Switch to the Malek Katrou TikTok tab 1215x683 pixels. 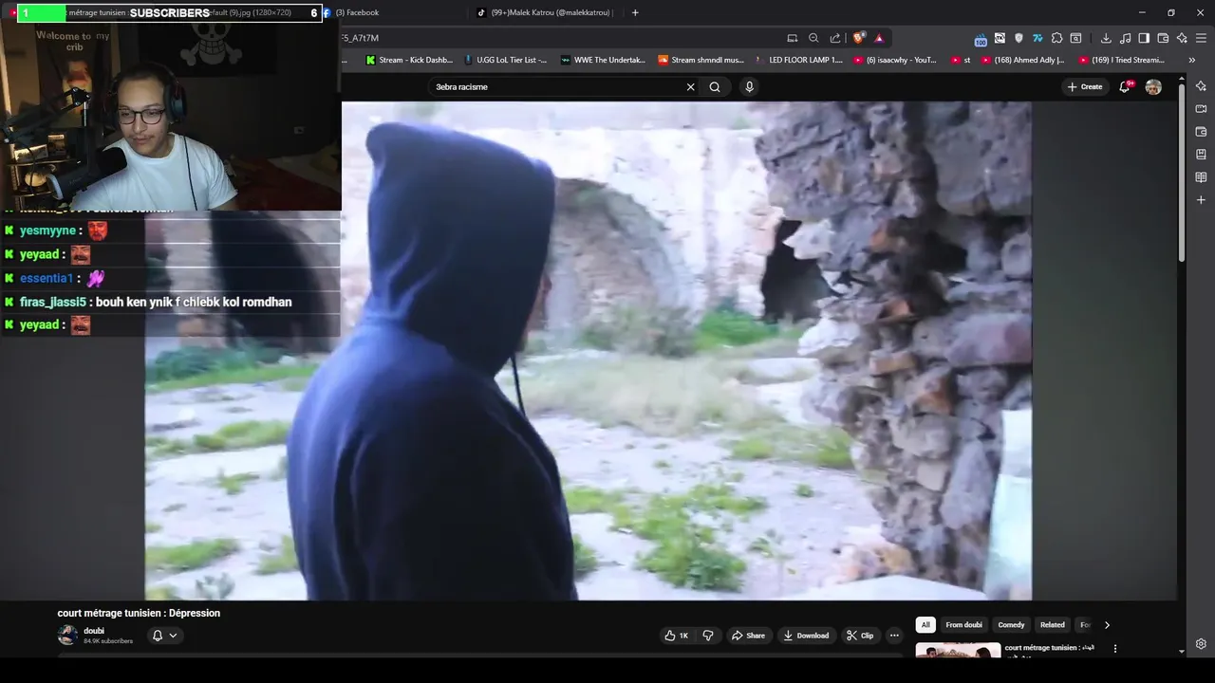(546, 12)
